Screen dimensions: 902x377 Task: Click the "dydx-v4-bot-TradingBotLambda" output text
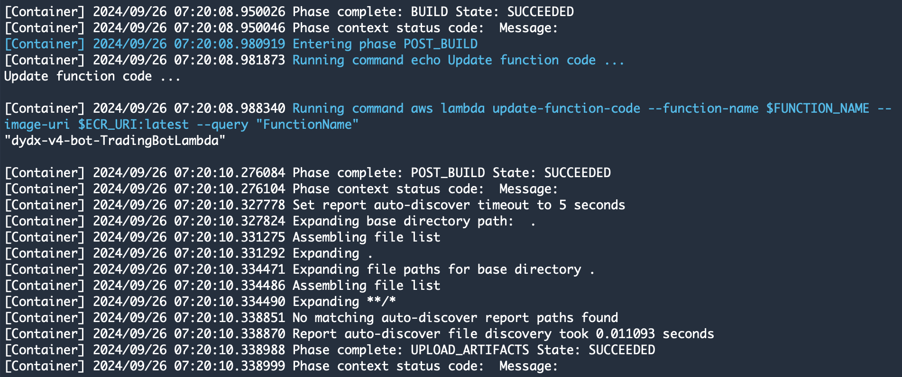click(115, 141)
